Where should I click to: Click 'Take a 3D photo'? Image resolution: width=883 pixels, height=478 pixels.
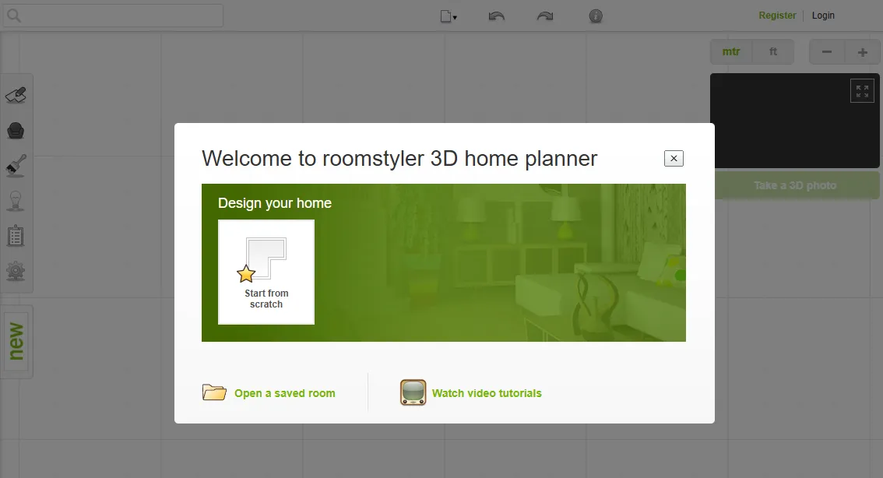[x=796, y=185]
